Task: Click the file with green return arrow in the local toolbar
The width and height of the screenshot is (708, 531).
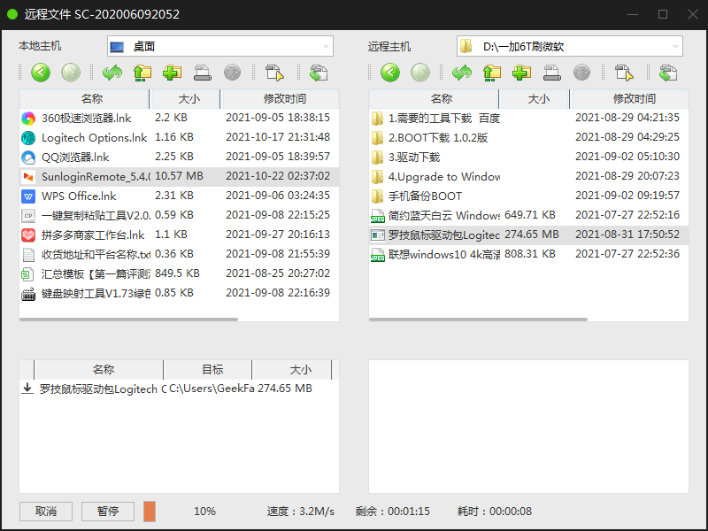Action: (319, 73)
